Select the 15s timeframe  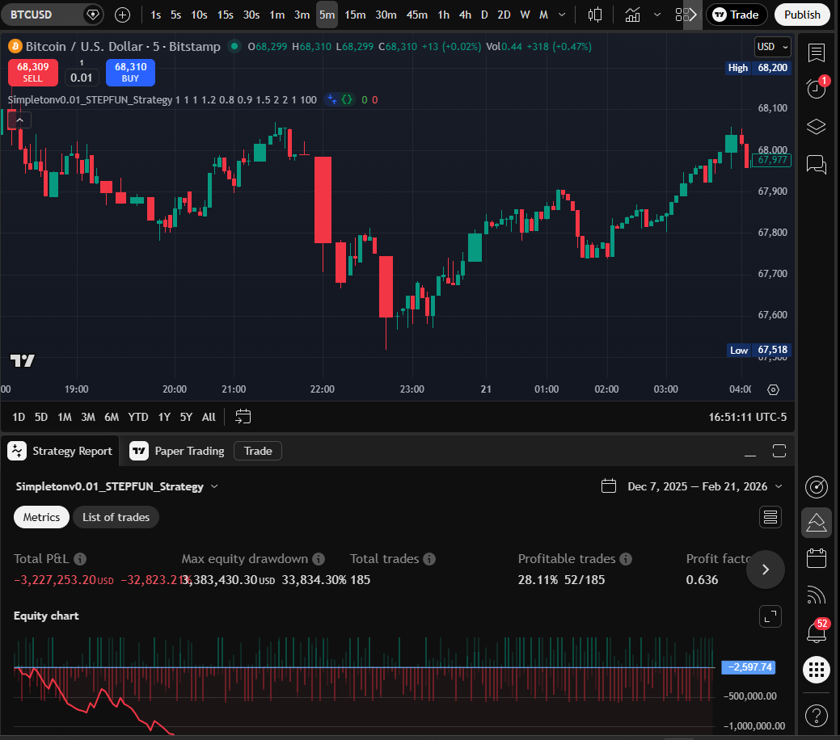pyautogui.click(x=225, y=15)
